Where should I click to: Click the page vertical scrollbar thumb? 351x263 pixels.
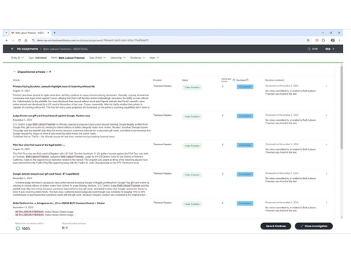pos(342,107)
